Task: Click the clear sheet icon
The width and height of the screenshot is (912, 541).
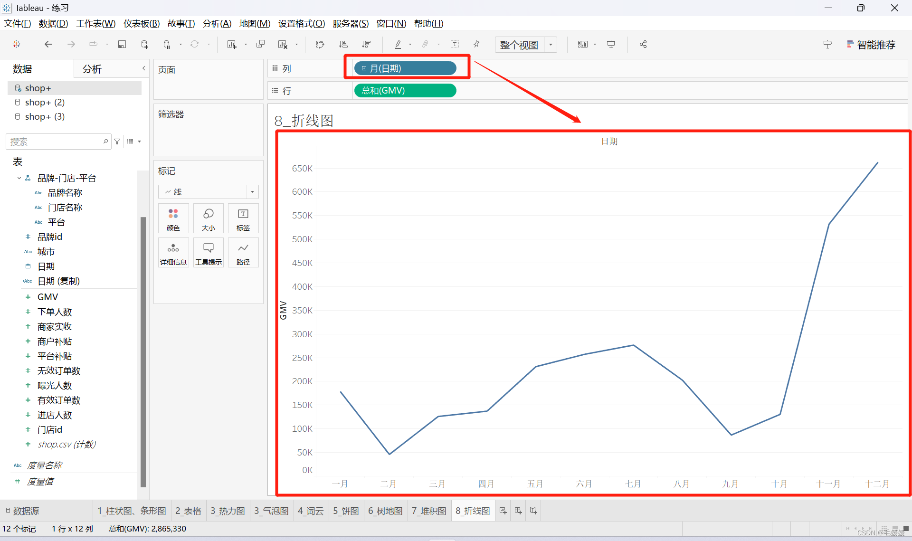Action: (283, 44)
